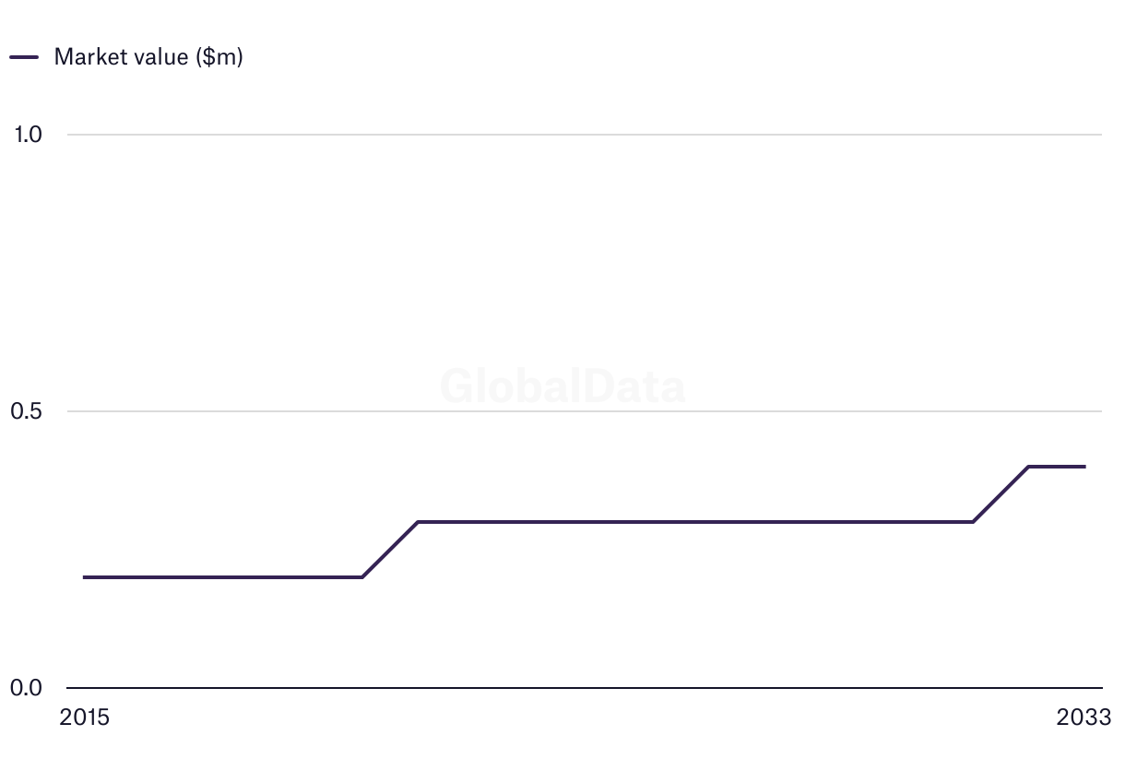Click the corner point where line reaches 0.3
Image resolution: width=1125 pixels, height=771 pixels.
[418, 522]
